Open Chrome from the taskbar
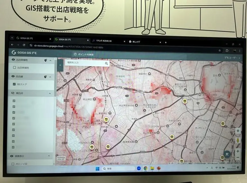247x183 pixels. pos(145,168)
